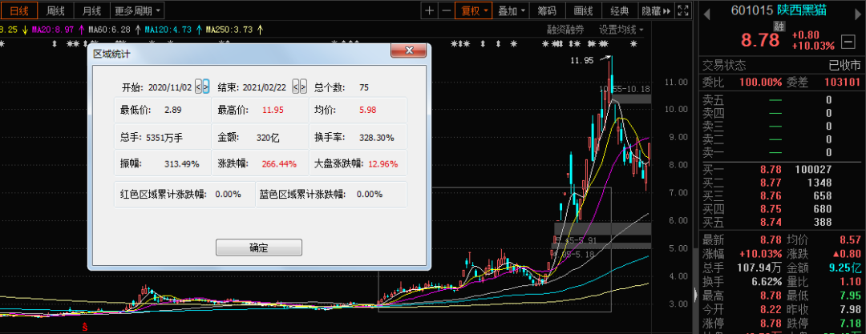Click 振幅 value 313.49%

click(x=182, y=164)
